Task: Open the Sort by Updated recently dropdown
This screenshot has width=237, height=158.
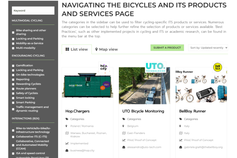Action: 208,48
